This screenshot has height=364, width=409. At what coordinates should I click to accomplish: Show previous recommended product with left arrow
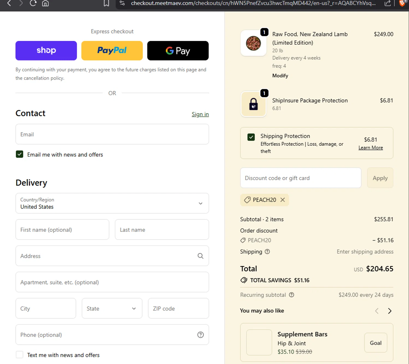pyautogui.click(x=377, y=311)
